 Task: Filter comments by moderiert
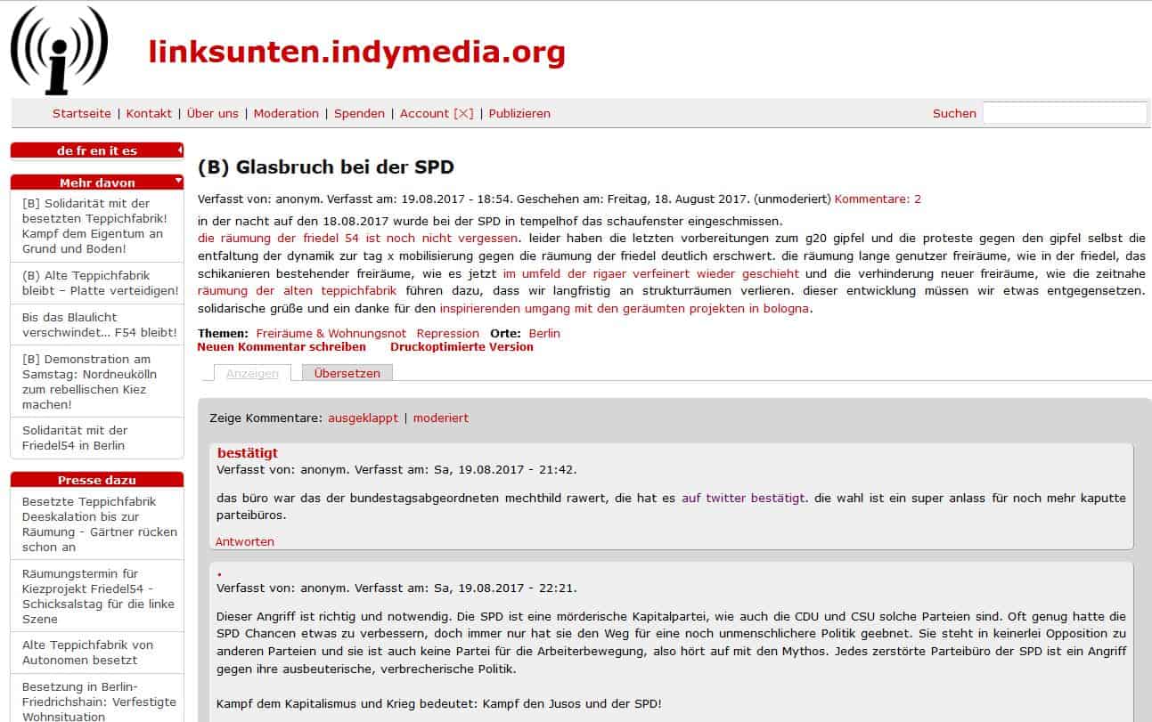click(441, 418)
